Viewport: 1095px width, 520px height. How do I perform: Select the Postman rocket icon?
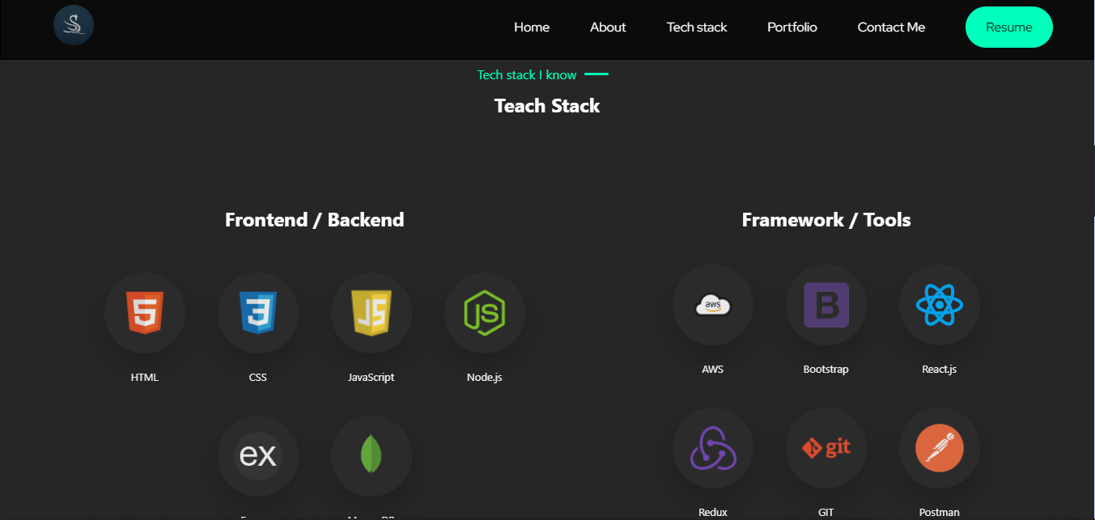coord(939,449)
